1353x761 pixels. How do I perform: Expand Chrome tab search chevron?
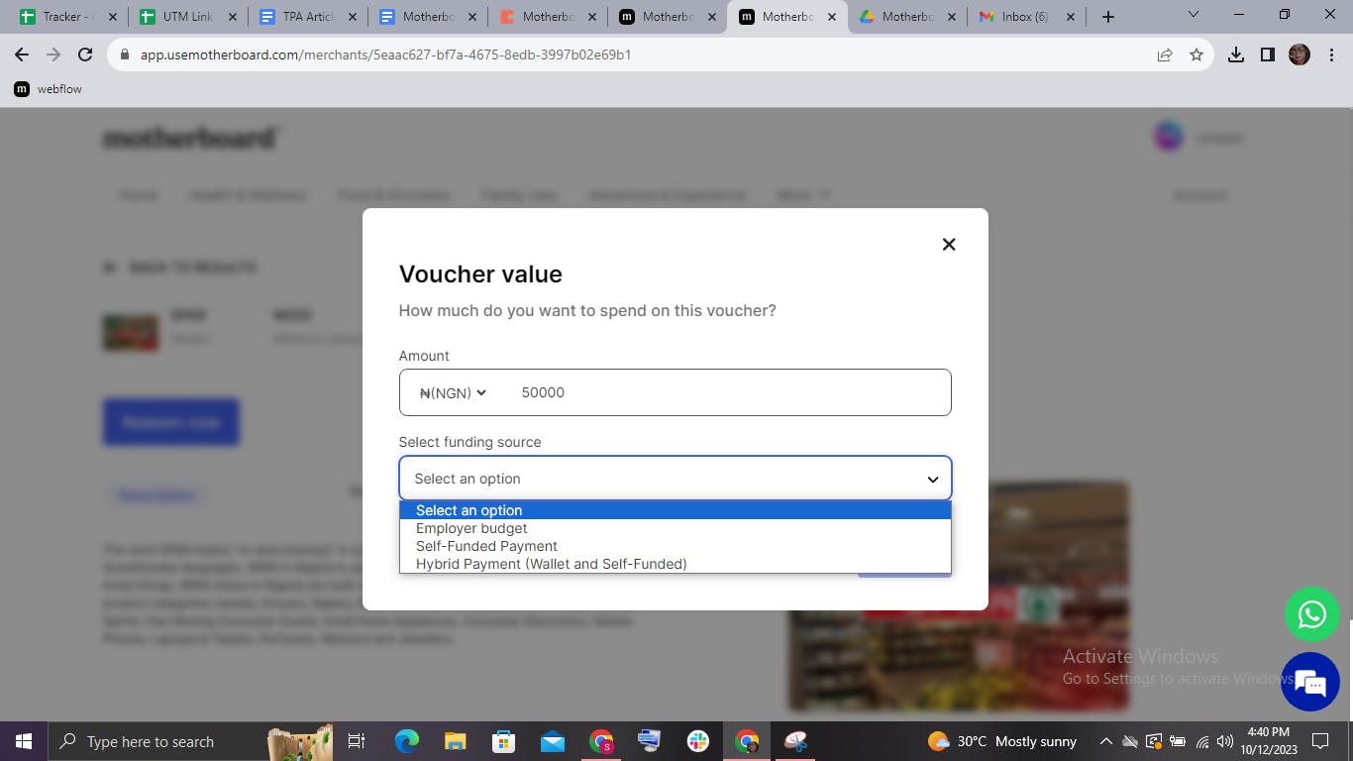click(x=1194, y=15)
